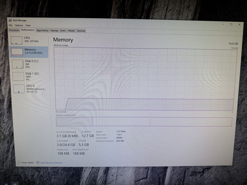This screenshot has height=185, width=247.
Task: Open the Startup tab
Action: pos(54,30)
